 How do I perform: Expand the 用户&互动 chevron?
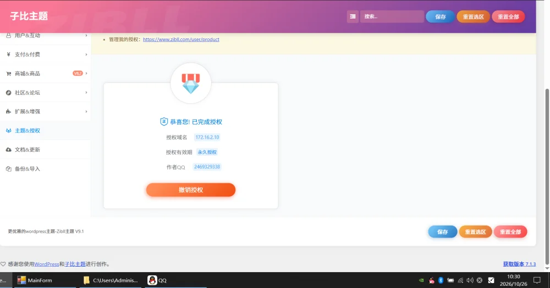pyautogui.click(x=86, y=35)
